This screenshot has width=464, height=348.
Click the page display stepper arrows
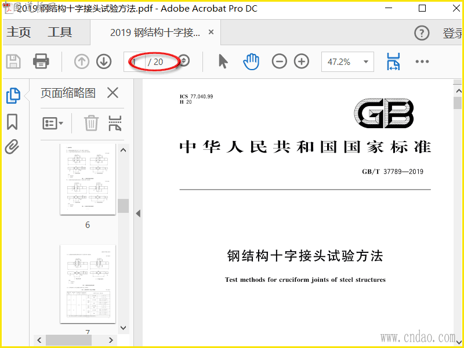click(184, 61)
